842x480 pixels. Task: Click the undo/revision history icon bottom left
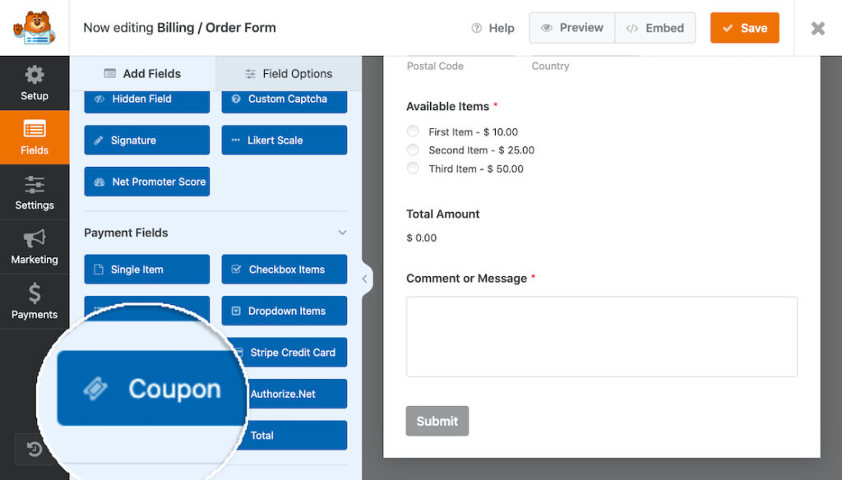[x=33, y=450]
